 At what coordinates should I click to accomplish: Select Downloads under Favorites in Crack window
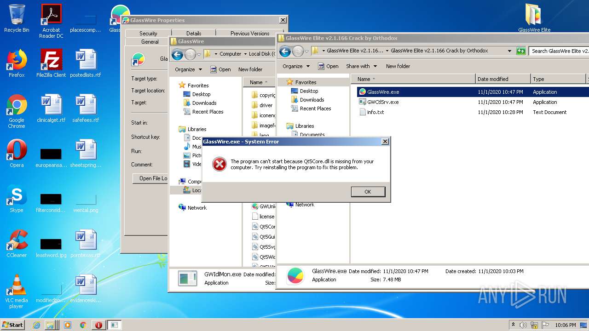point(312,100)
